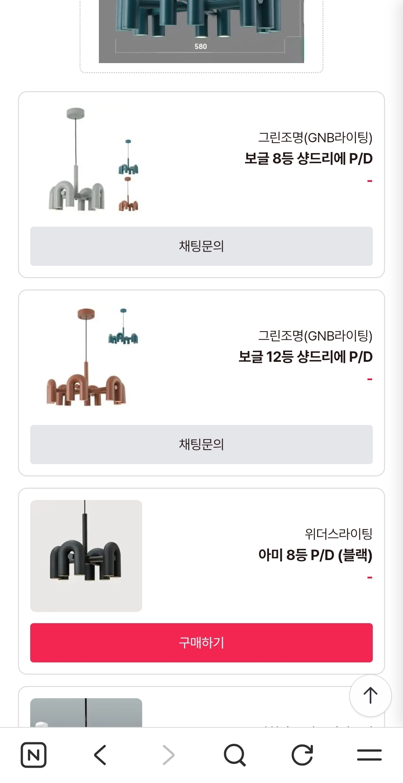Select the black 아미 chandelier thumbnail
Screen dimensions: 403x783
pyautogui.click(x=86, y=556)
